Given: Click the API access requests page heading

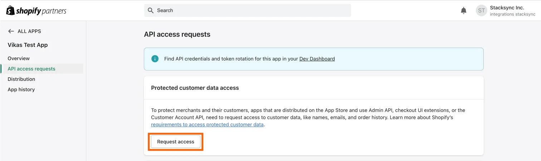Looking at the screenshot, I should [177, 34].
